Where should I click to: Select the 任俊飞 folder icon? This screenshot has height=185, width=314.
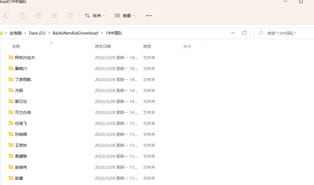[x=11, y=123]
